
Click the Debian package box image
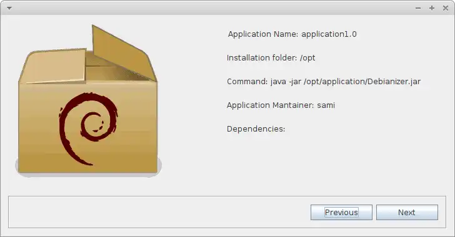(x=88, y=101)
